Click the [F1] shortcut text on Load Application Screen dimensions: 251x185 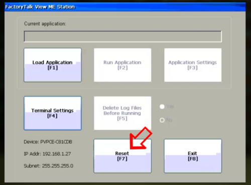coord(53,68)
